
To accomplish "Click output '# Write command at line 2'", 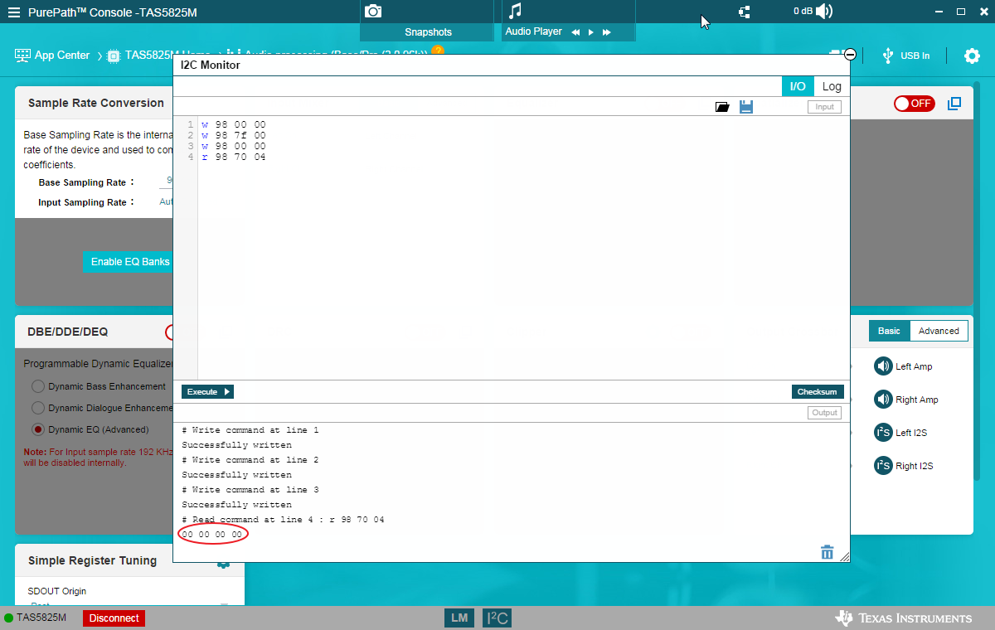I will pos(250,460).
